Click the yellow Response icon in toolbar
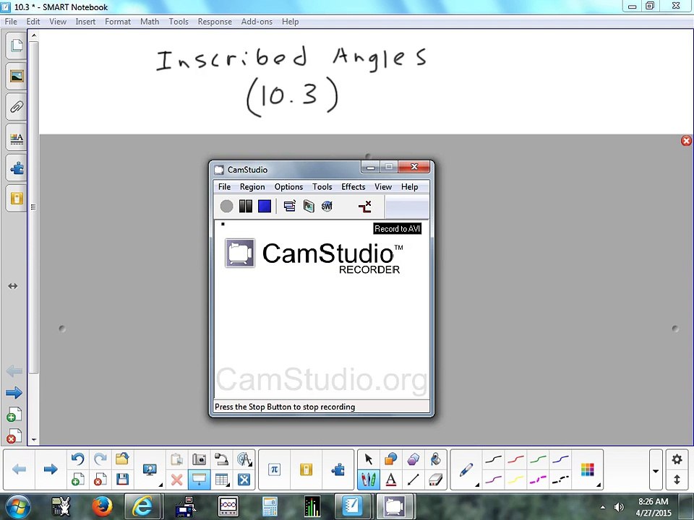694x520 pixels. (307, 469)
